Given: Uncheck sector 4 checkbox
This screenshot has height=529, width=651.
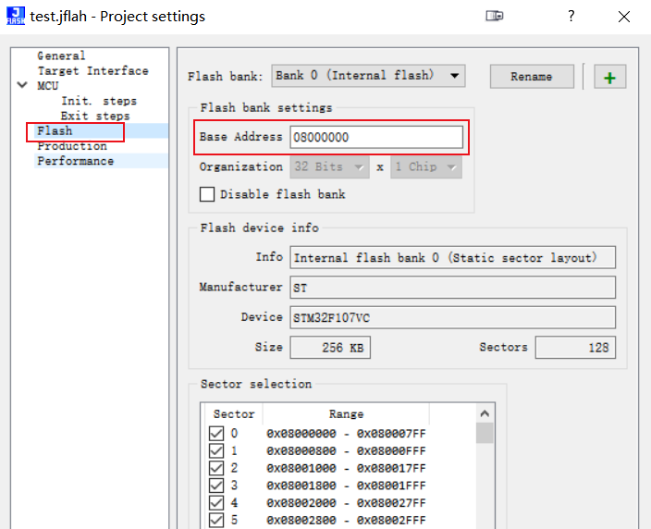Looking at the screenshot, I should coord(215,502).
